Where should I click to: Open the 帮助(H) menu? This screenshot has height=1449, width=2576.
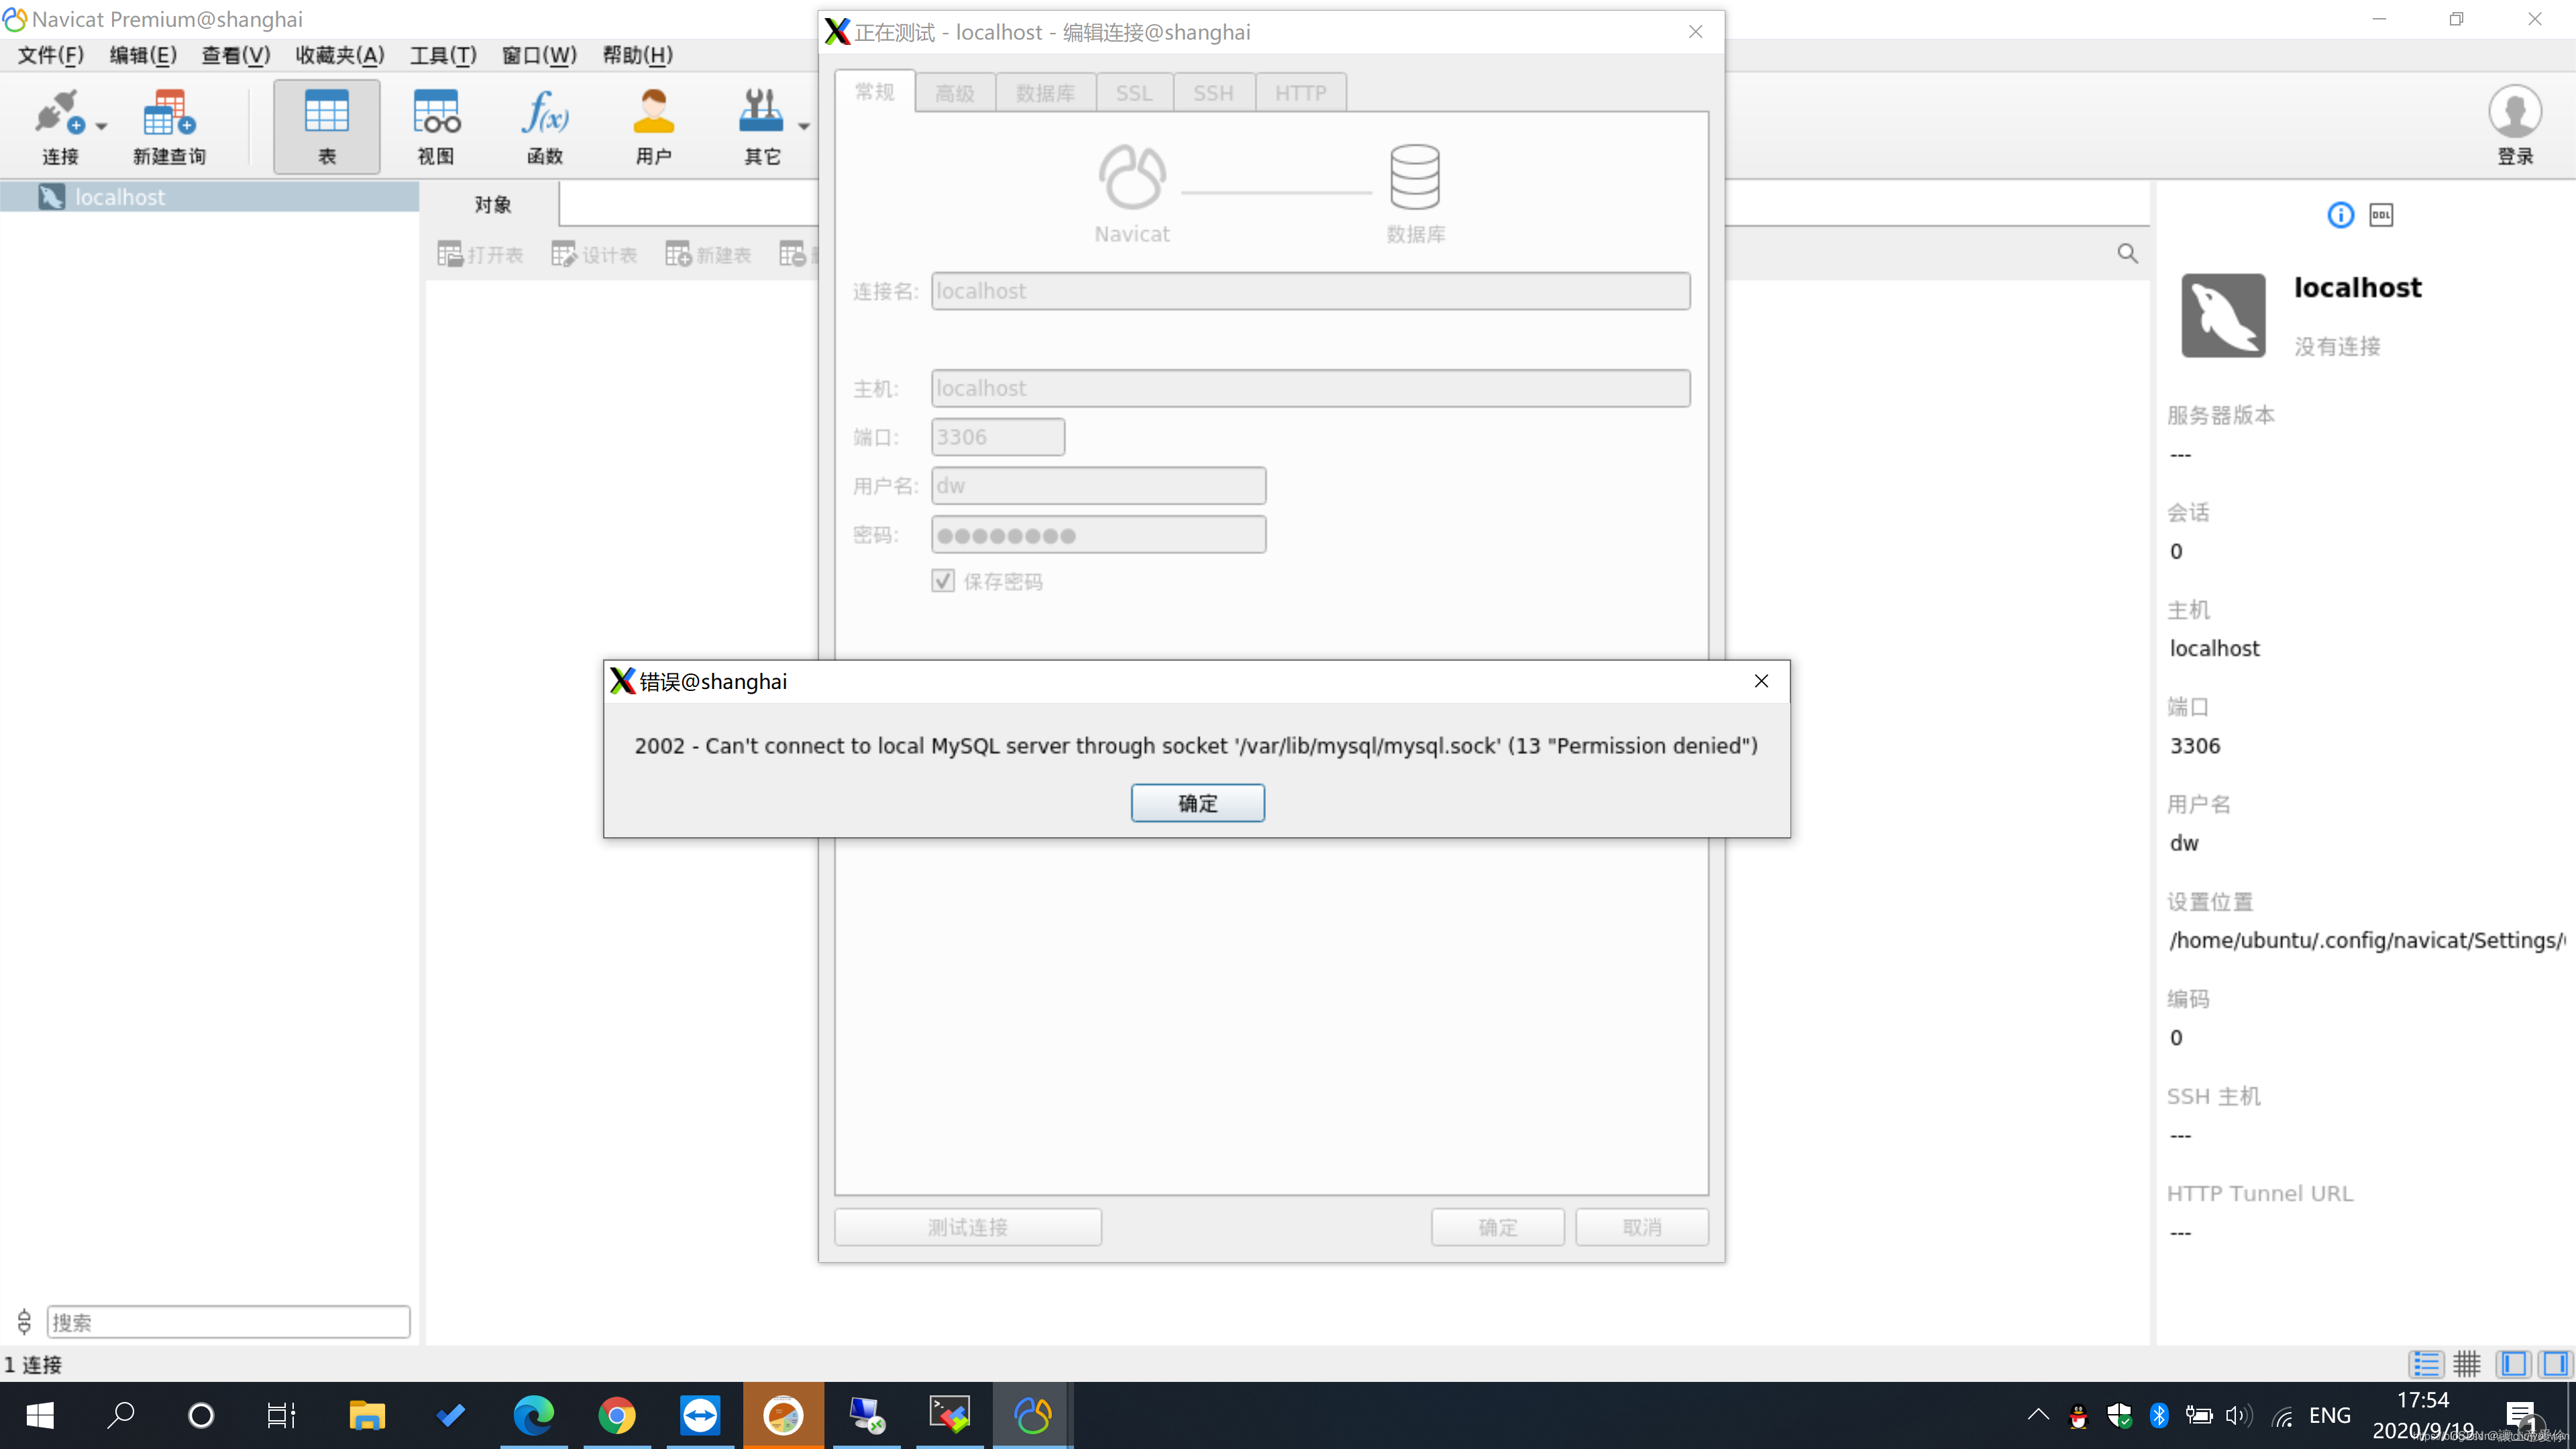pos(637,55)
